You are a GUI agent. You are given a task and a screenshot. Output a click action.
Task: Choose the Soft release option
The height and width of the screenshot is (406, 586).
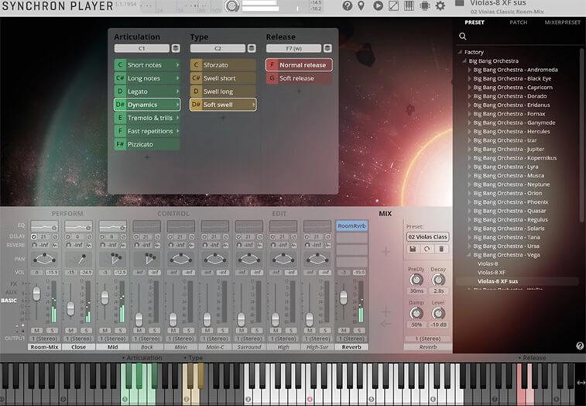click(298, 78)
